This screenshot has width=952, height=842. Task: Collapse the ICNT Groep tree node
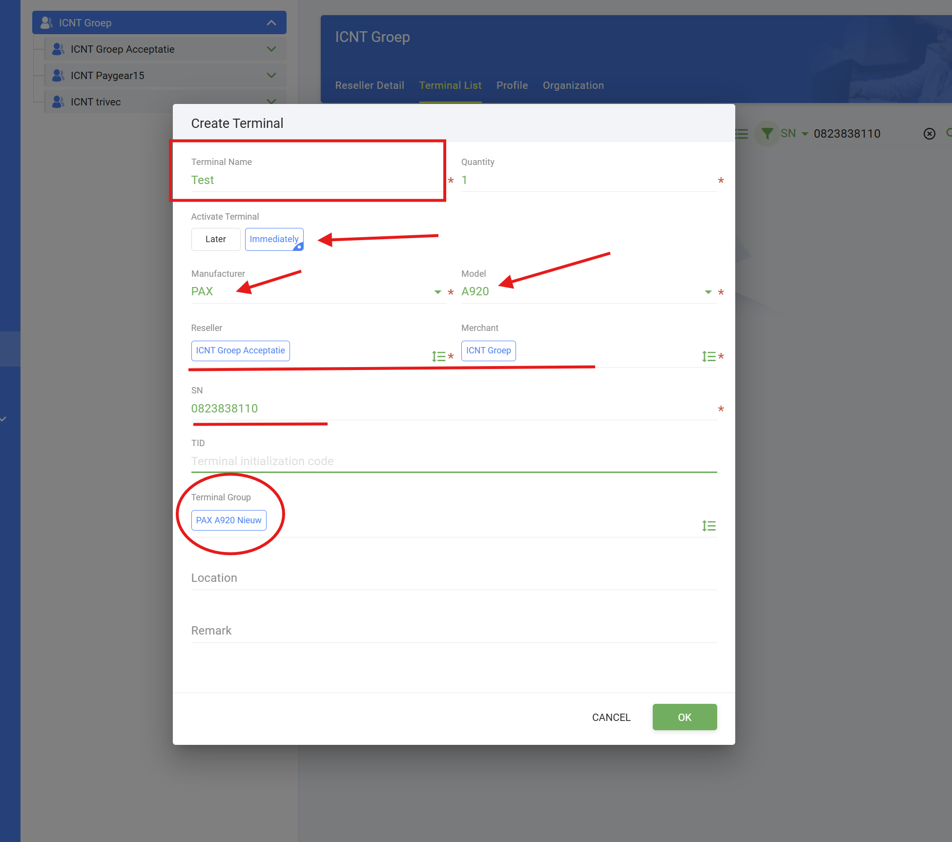[271, 22]
